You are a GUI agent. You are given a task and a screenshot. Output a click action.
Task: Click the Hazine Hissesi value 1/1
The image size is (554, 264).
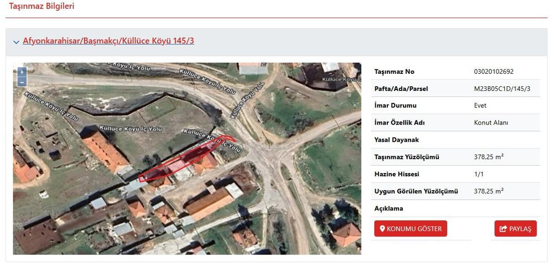tap(479, 174)
